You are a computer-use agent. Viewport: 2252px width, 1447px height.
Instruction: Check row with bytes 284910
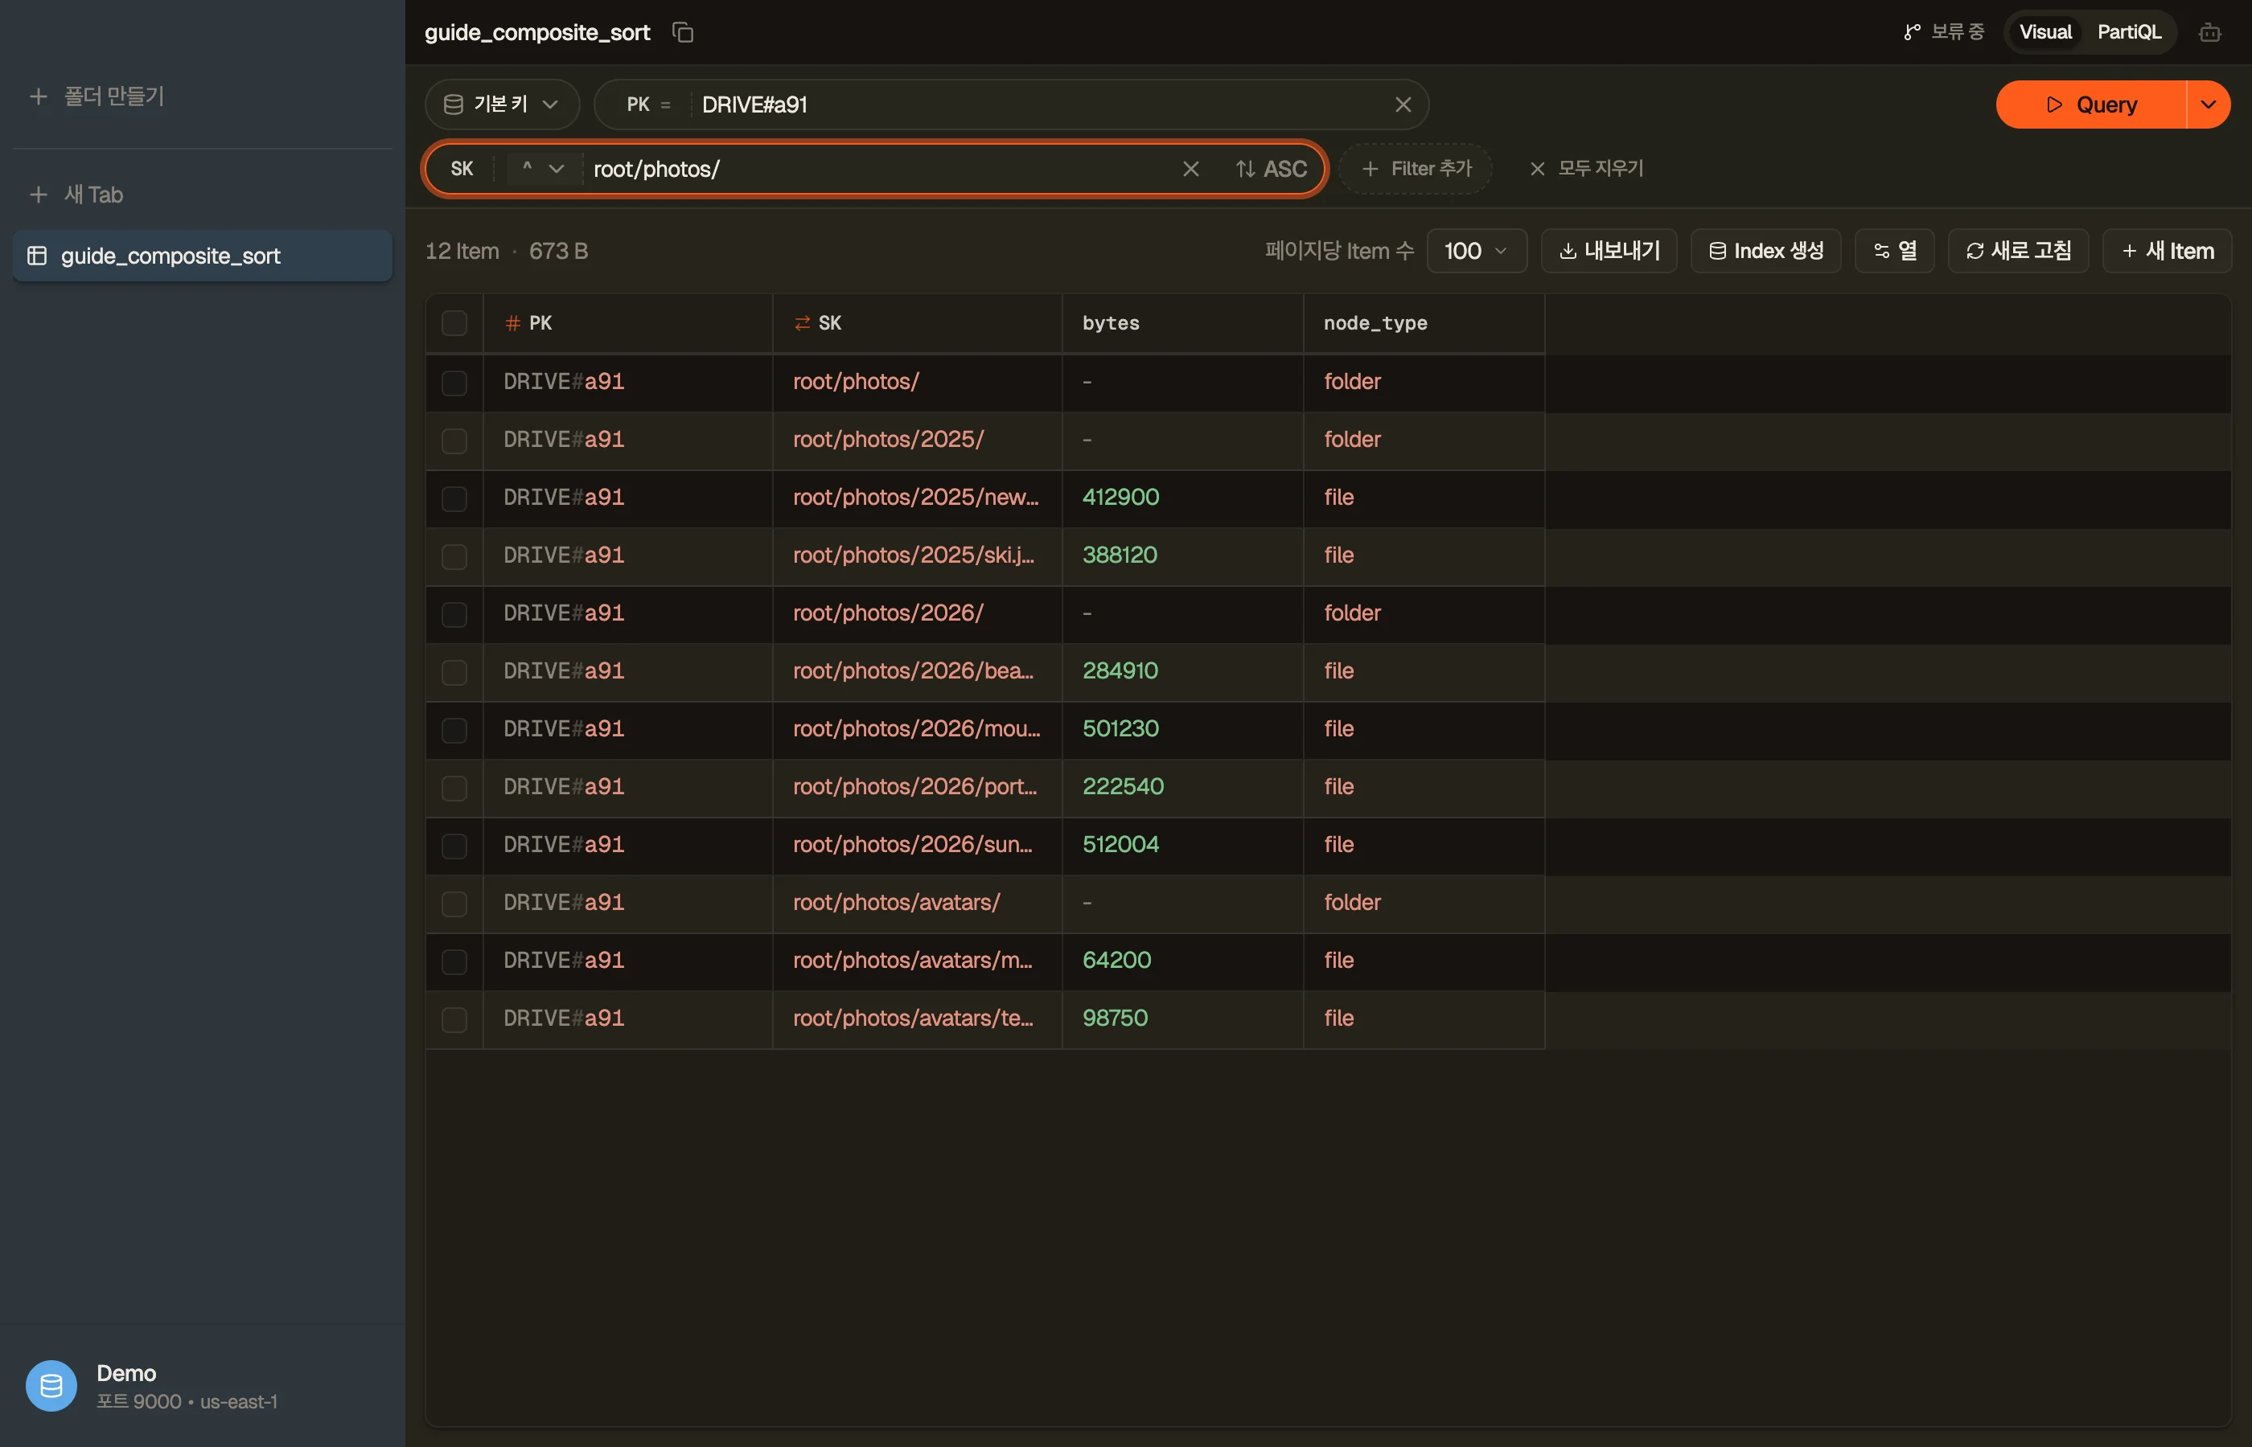coord(454,672)
